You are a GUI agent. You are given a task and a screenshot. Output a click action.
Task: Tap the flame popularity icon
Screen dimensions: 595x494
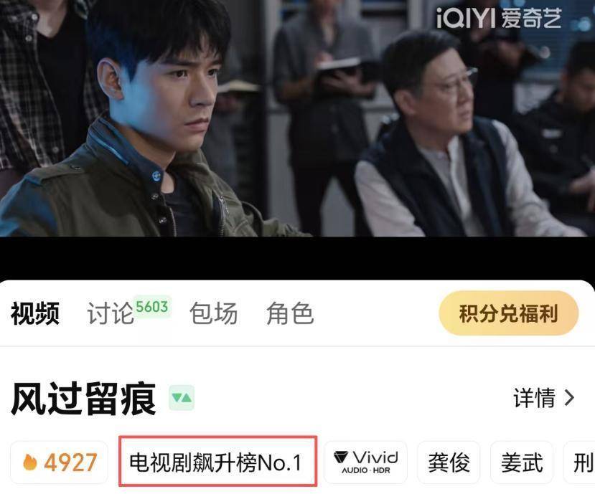30,462
